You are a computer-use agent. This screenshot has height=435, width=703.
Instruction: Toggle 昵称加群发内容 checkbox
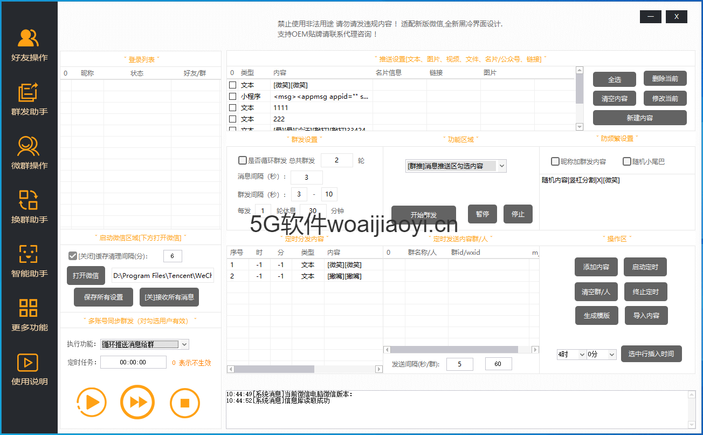pyautogui.click(x=555, y=161)
